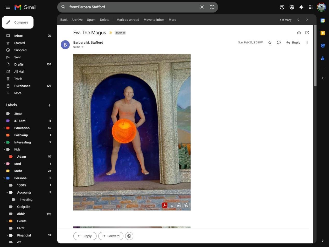Hide the side panel chevron
This screenshot has width=329, height=247.
pyautogui.click(x=323, y=241)
